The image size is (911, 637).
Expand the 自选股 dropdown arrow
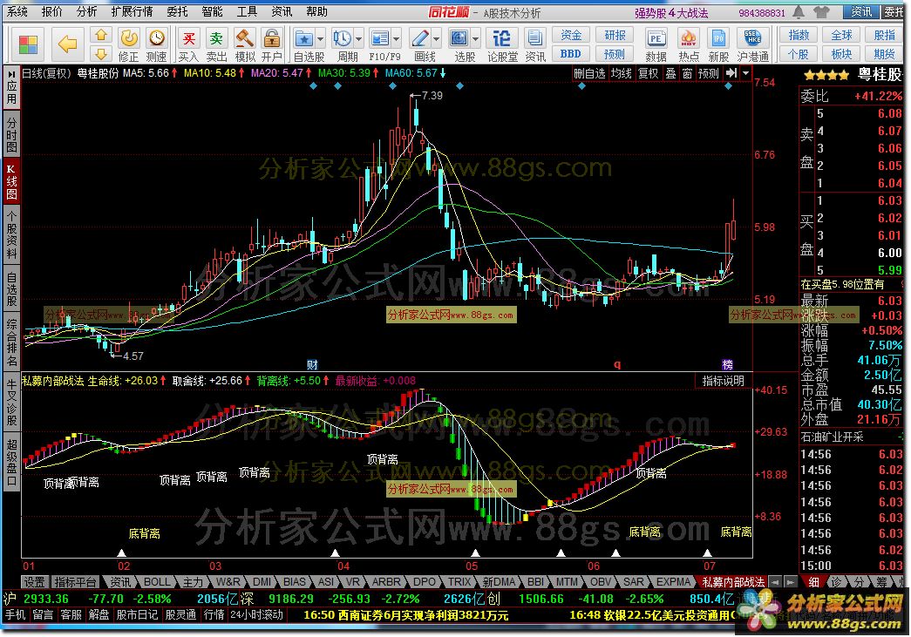tap(321, 39)
